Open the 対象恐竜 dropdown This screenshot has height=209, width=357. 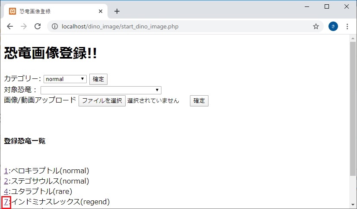pyautogui.click(x=101, y=90)
